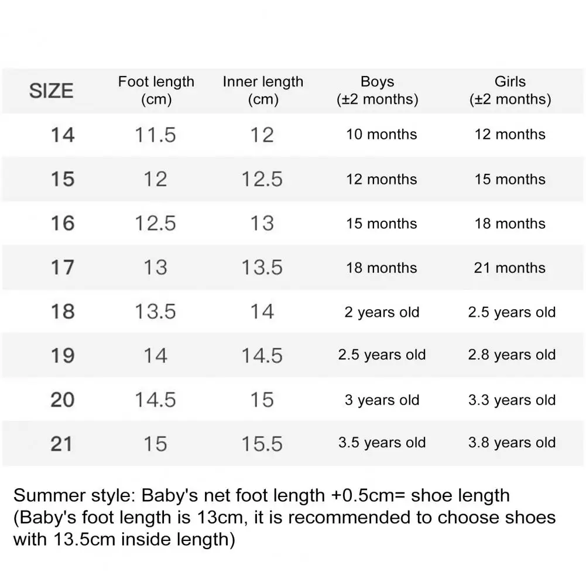This screenshot has width=586, height=586.
Task: Click size 17 row label
Action: [63, 268]
